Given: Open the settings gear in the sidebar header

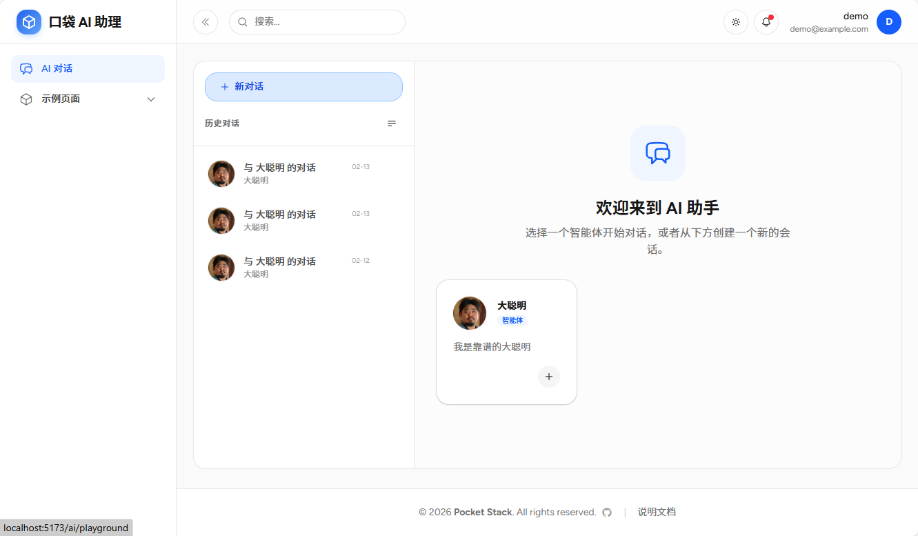Looking at the screenshot, I should coord(735,21).
